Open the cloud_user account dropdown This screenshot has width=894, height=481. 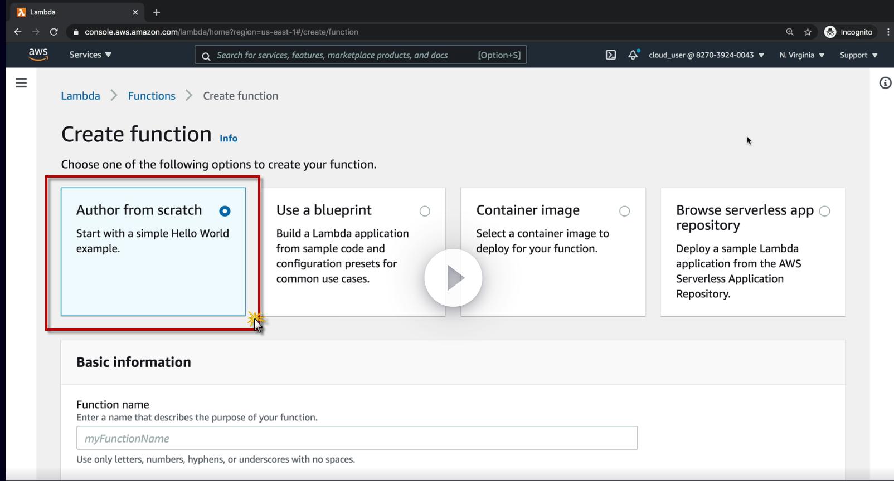(x=706, y=55)
